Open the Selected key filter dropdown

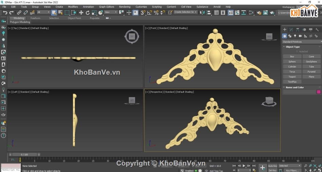point(290,166)
